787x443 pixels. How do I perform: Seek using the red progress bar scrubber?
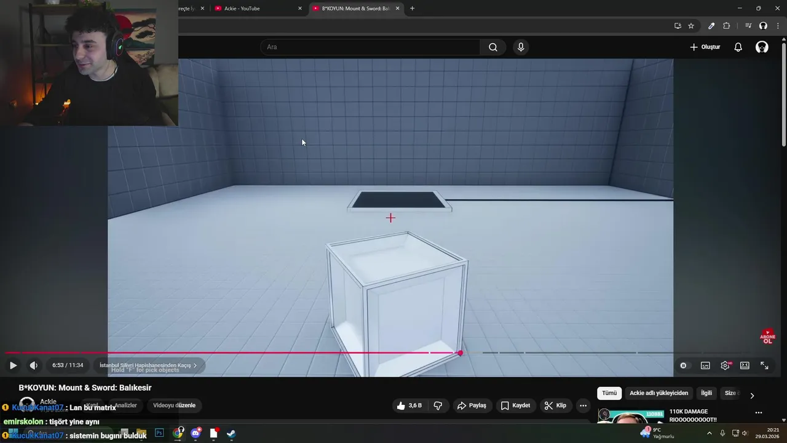click(460, 353)
